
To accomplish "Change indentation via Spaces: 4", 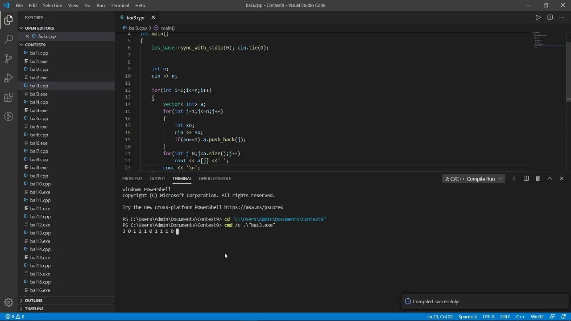I will click(x=468, y=317).
